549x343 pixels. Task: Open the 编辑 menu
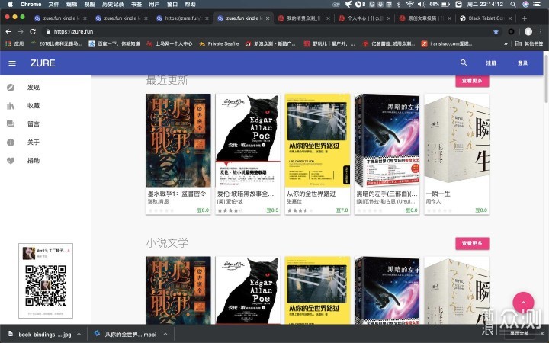click(x=72, y=5)
